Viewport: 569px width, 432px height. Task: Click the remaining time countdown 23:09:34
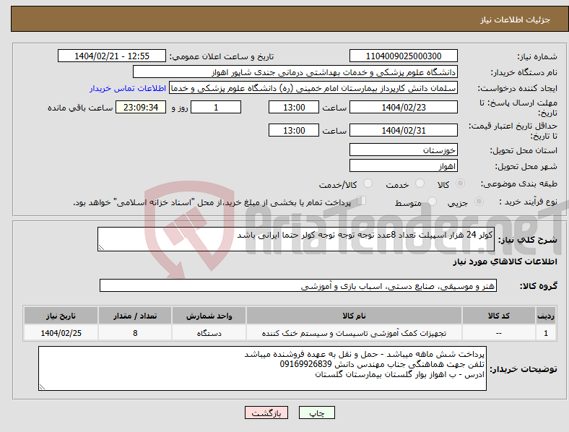[141, 107]
